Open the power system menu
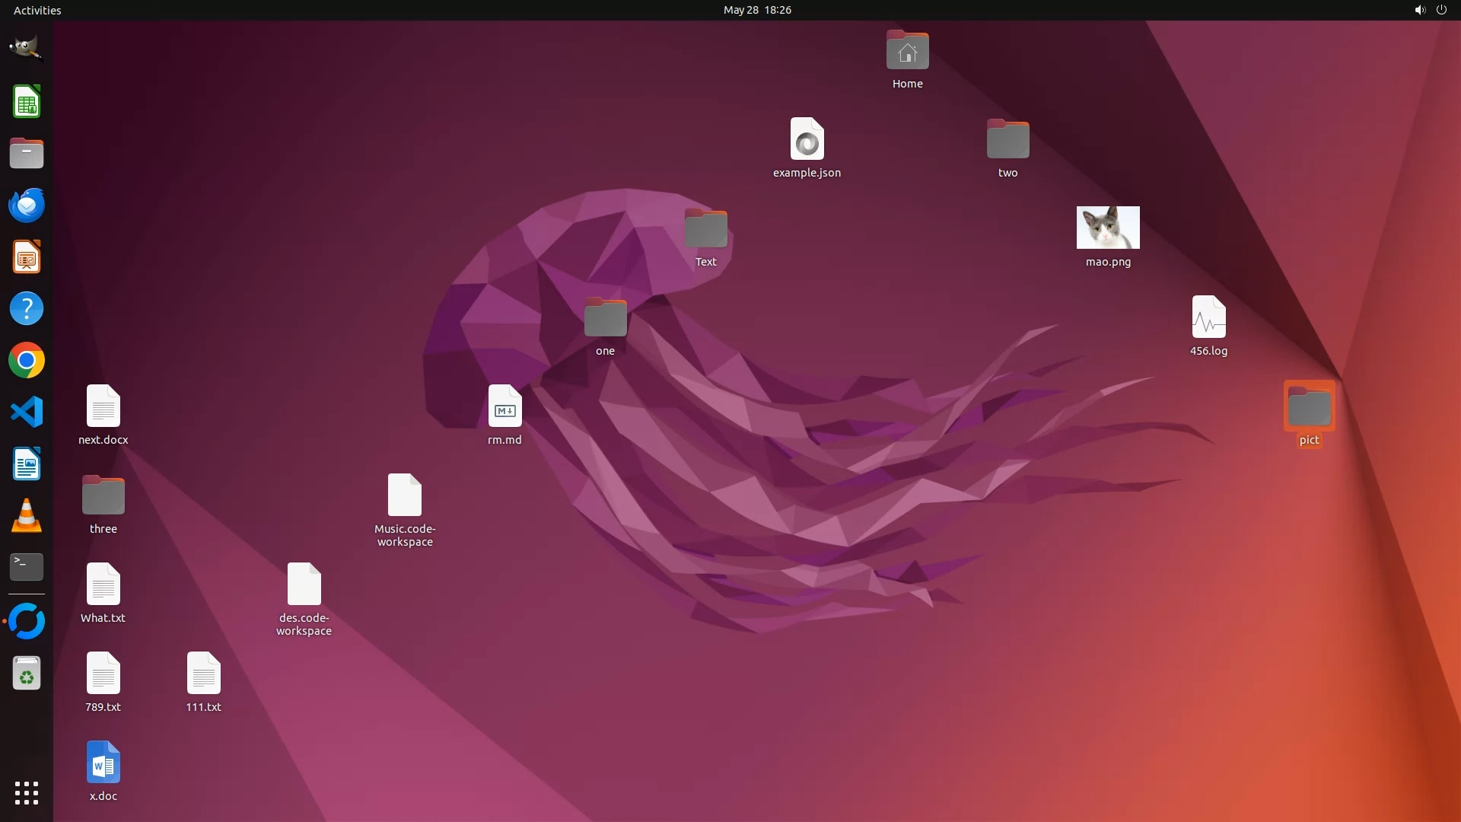 pyautogui.click(x=1441, y=10)
